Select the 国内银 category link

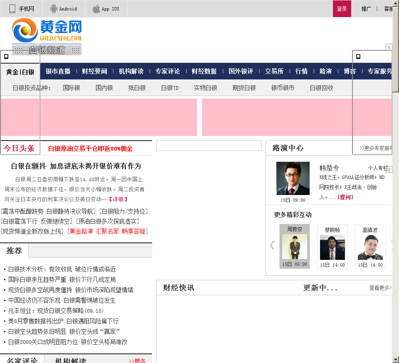click(104, 88)
